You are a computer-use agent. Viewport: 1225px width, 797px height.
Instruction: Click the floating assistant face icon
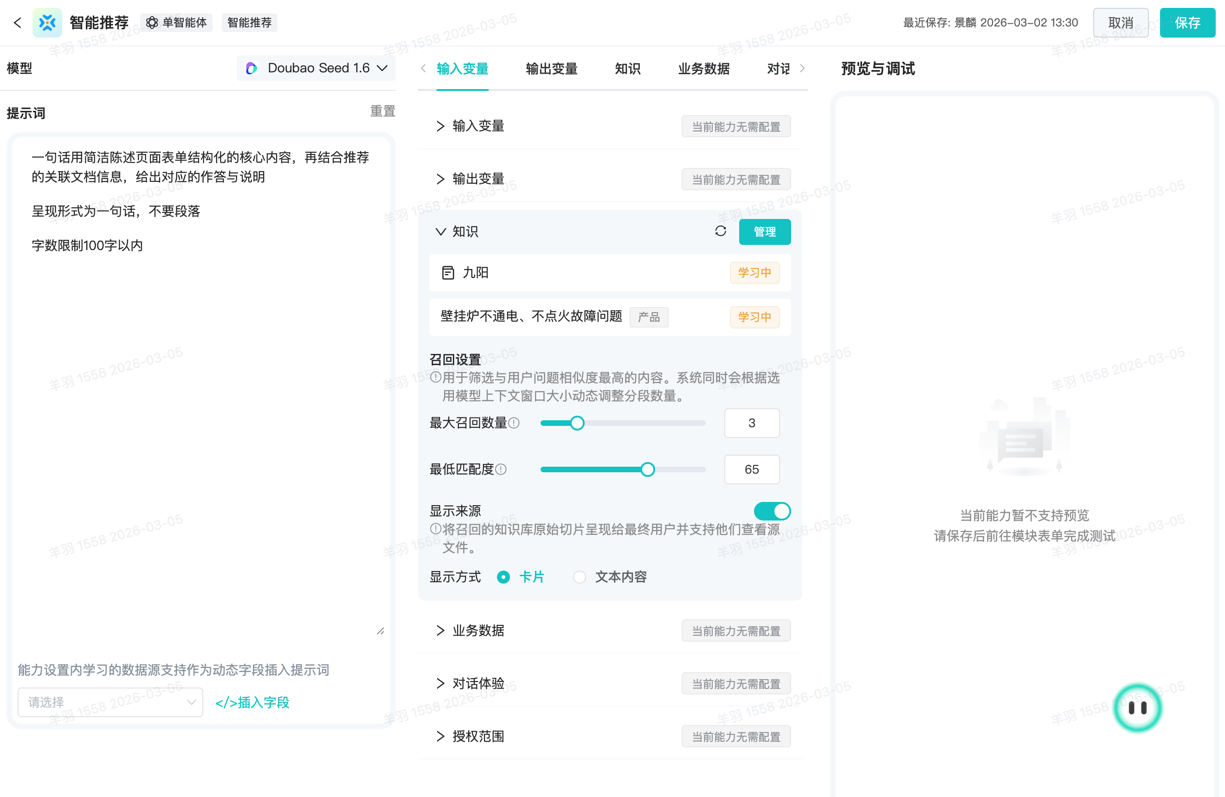pyautogui.click(x=1137, y=707)
